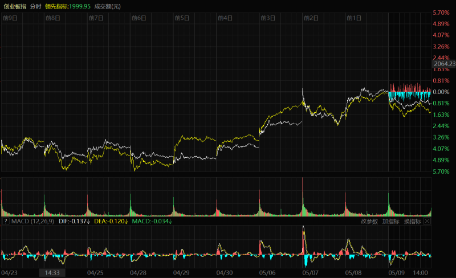Select the 前1日 day header
Screen dimensions: 456x278
point(355,18)
